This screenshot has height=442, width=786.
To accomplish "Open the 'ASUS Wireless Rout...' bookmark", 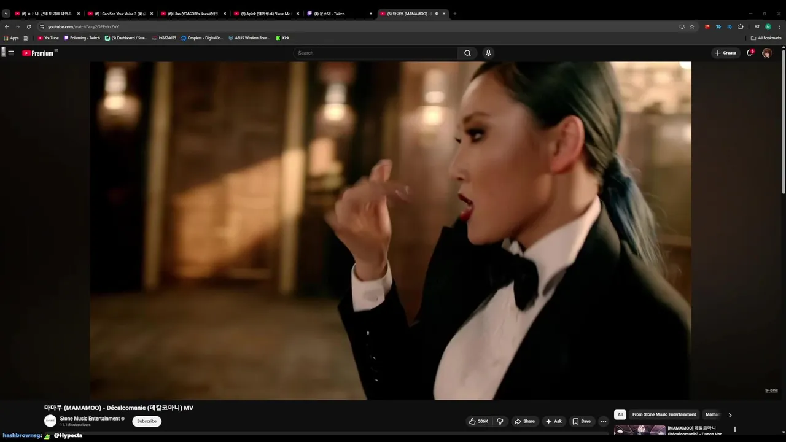I will 249,38.
